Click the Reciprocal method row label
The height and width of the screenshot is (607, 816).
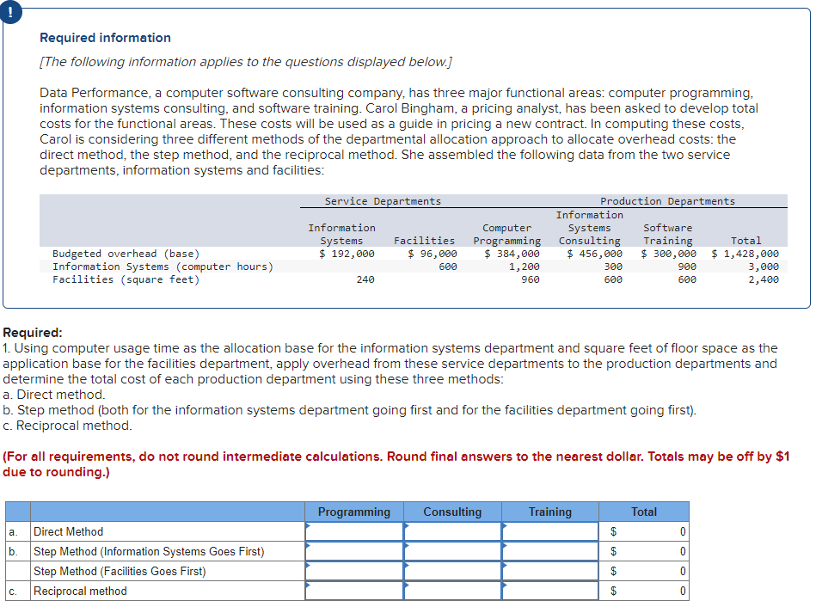click(80, 591)
